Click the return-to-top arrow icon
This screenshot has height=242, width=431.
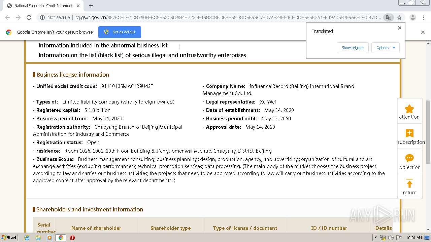(409, 184)
